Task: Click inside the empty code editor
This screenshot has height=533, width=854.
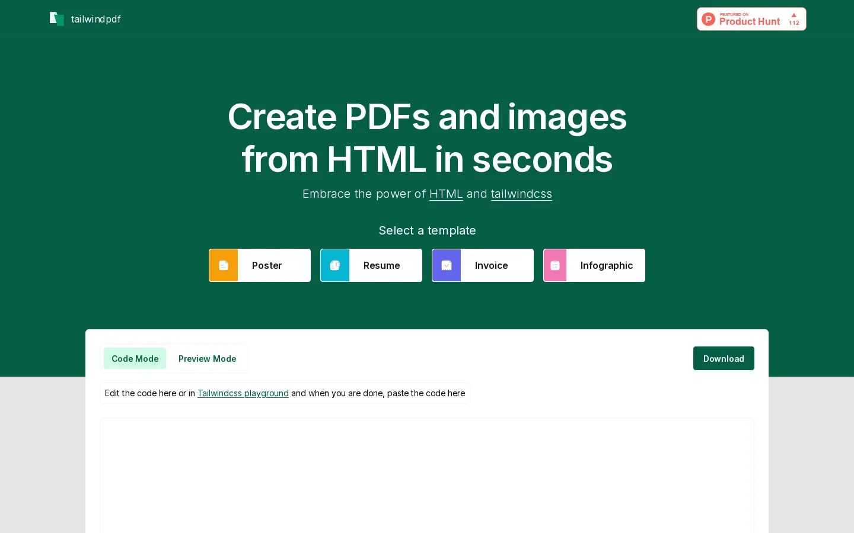Action: [x=427, y=475]
